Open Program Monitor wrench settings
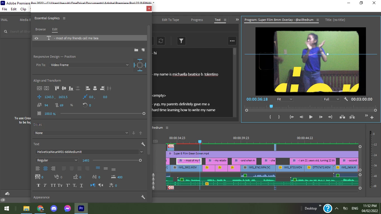The image size is (381, 214). coord(346,99)
